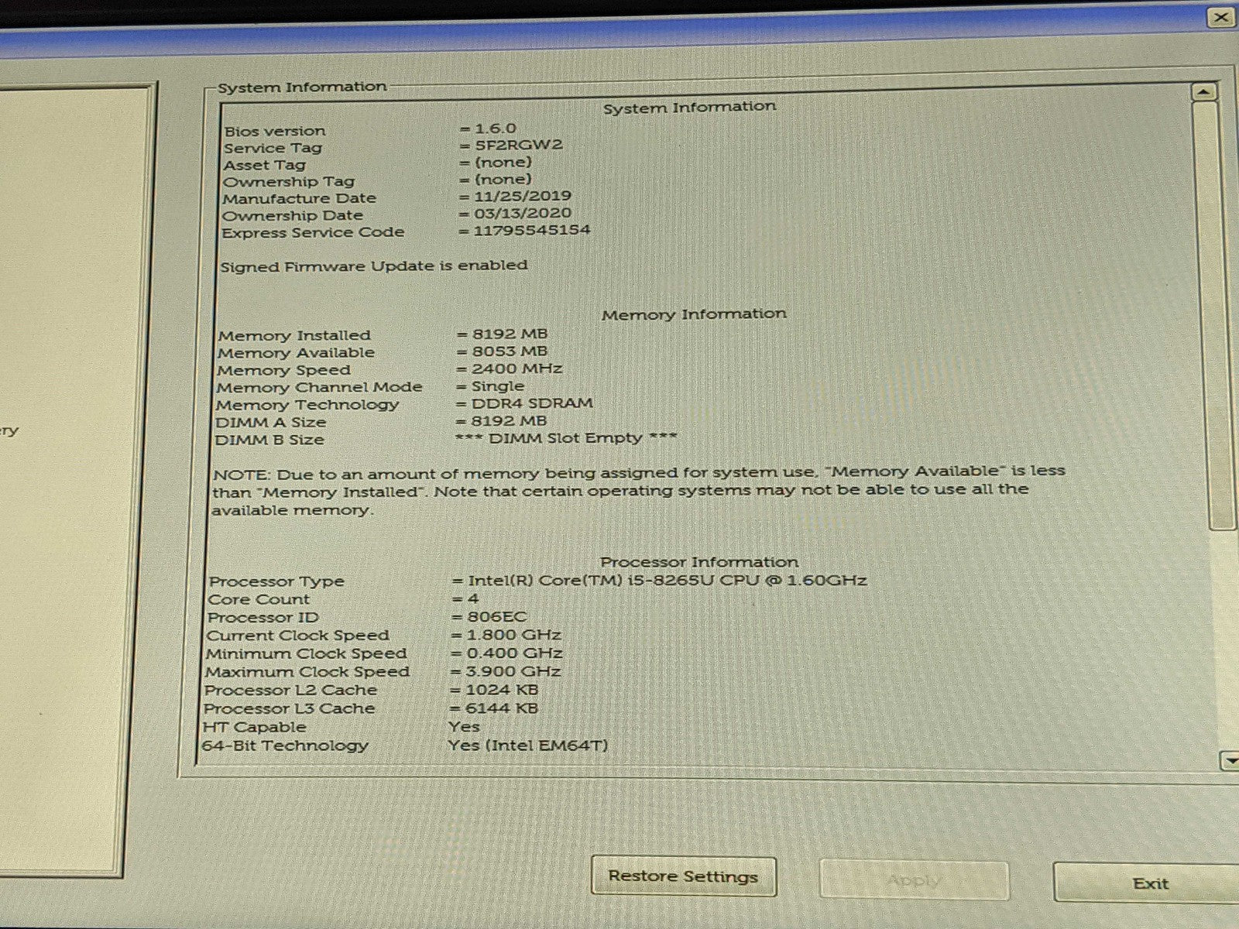Click Minimum Clock Speed 0.400 GHz
1239x929 pixels.
[x=513, y=653]
